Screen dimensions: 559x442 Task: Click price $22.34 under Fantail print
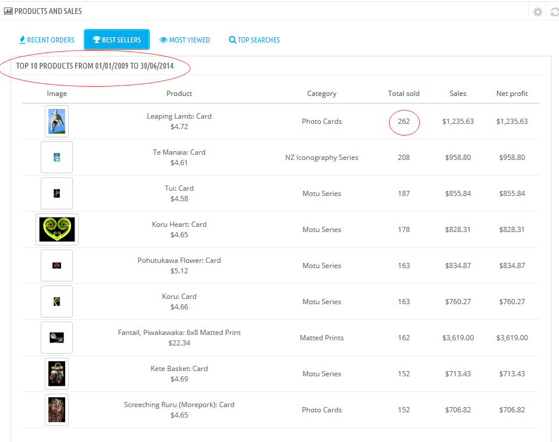click(179, 343)
